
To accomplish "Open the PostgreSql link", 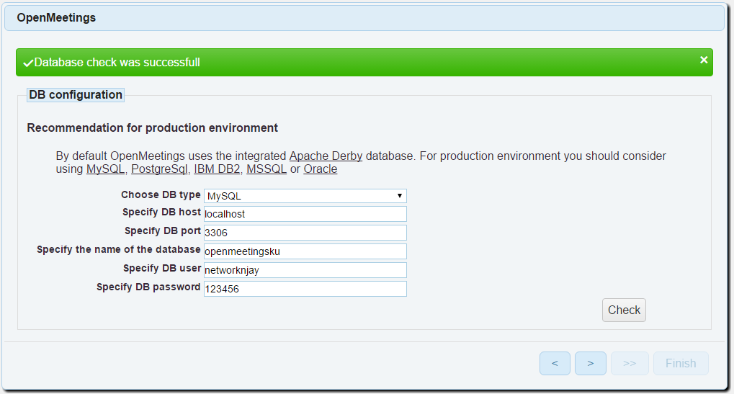I will tap(159, 169).
